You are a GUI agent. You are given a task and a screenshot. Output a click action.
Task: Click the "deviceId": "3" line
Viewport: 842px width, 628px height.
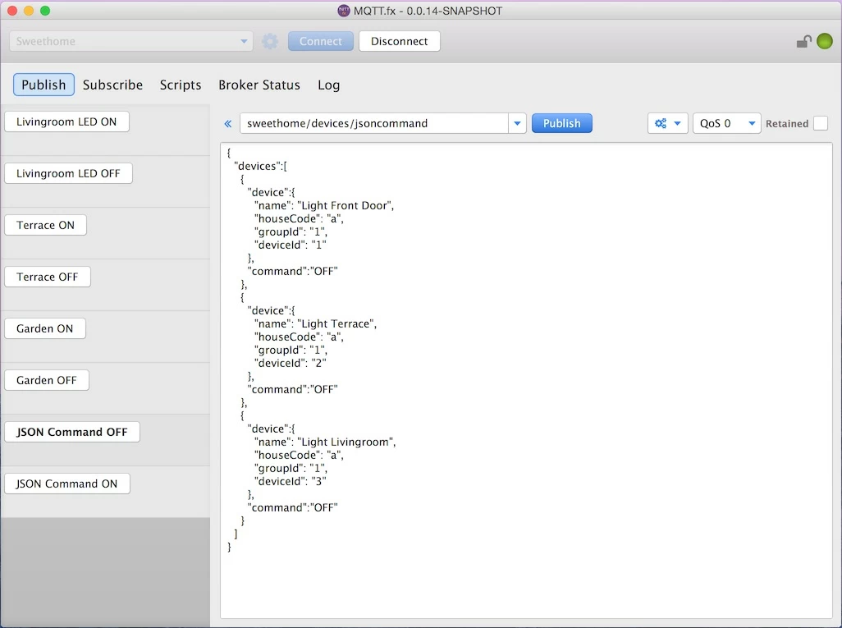291,481
